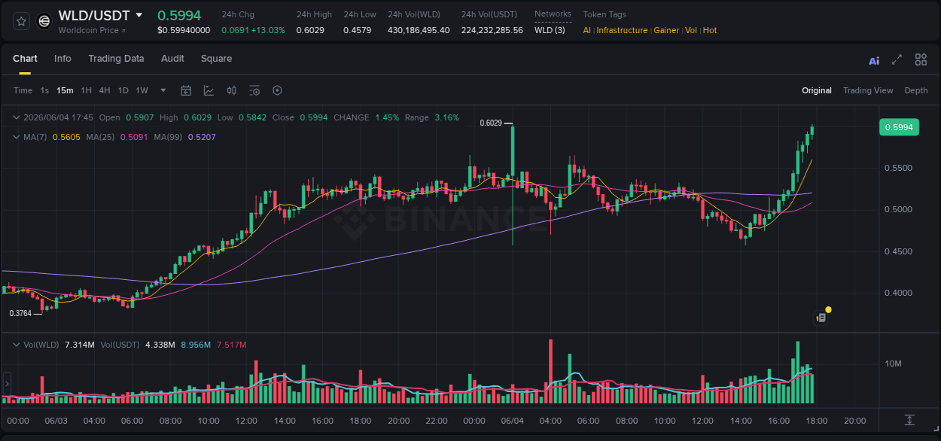Viewport: 941px width, 441px height.
Task: Add WLD/USDT to favorites with star icon
Action: tap(22, 21)
